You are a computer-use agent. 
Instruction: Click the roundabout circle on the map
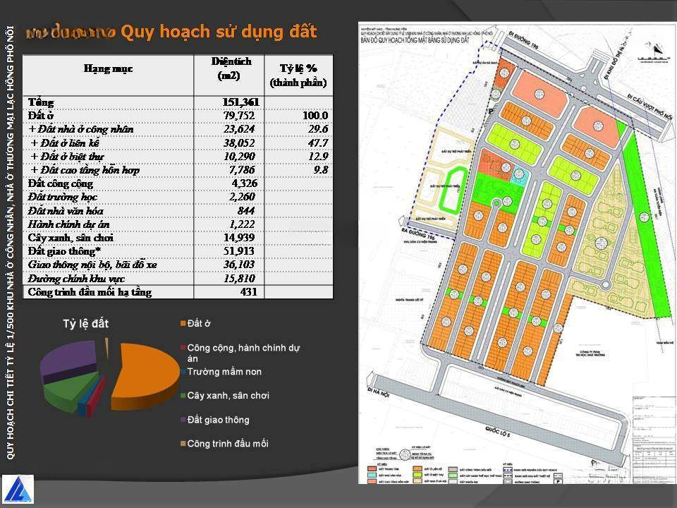(496, 205)
